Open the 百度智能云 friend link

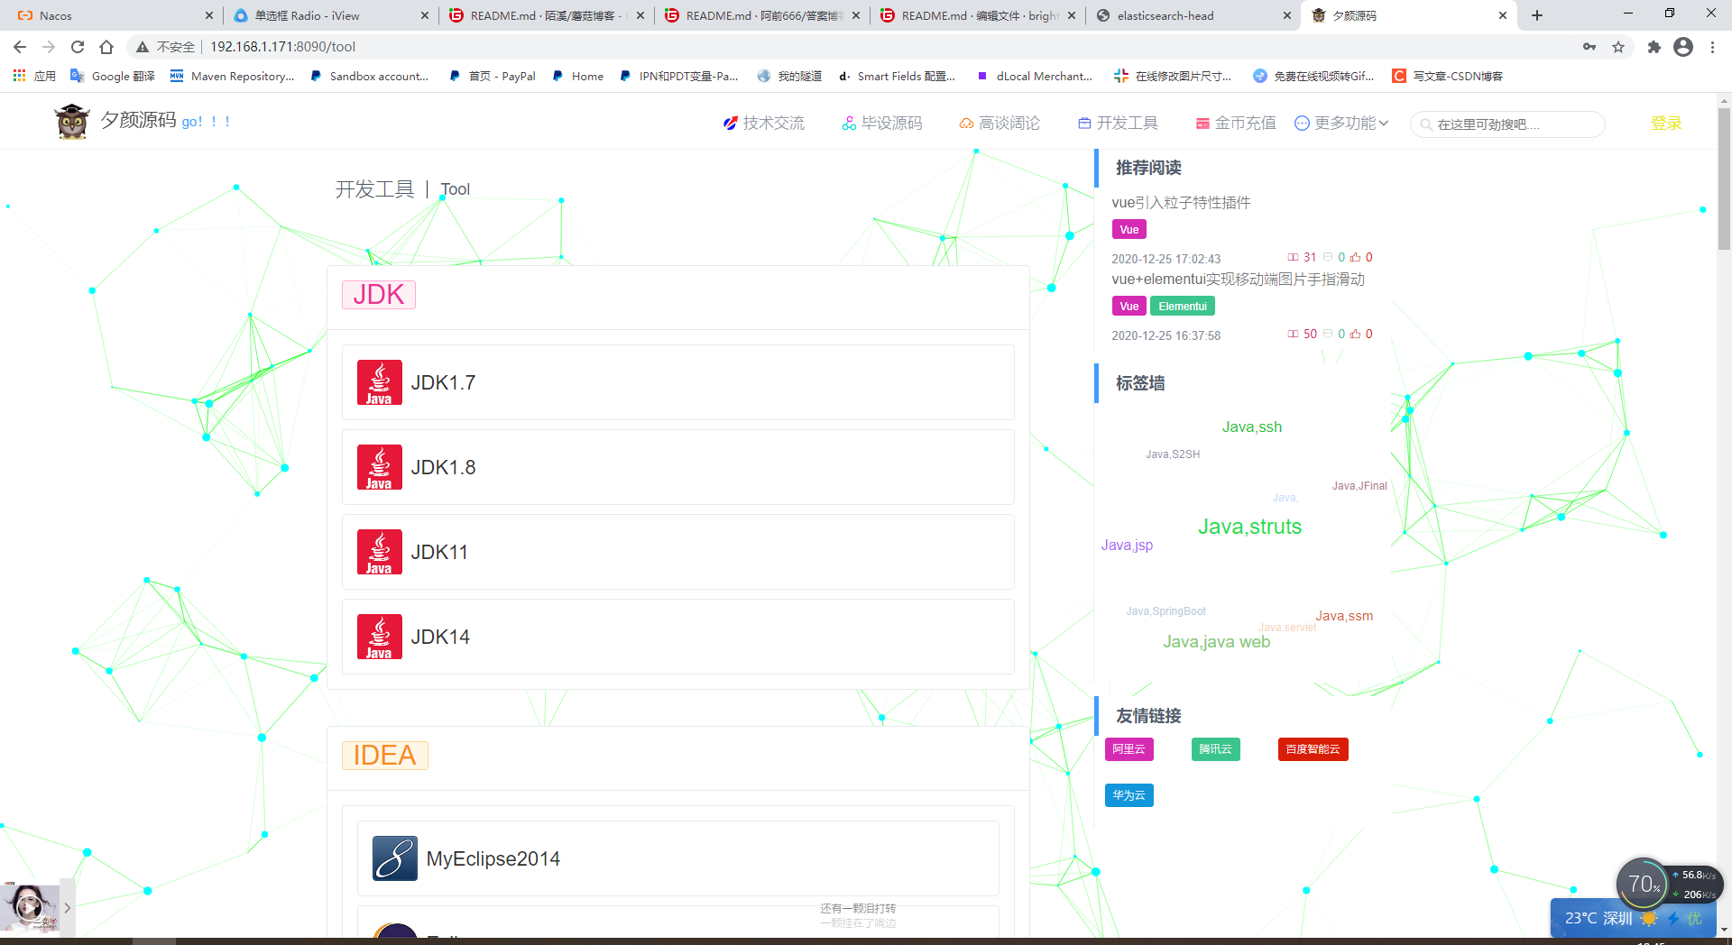point(1313,749)
